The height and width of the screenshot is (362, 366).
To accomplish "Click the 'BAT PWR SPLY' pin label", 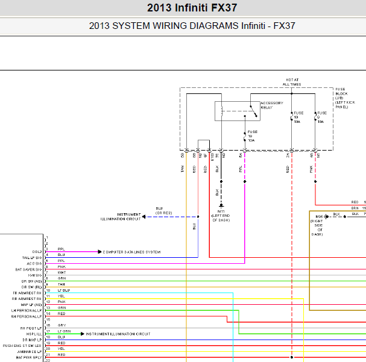I will tap(29, 358).
